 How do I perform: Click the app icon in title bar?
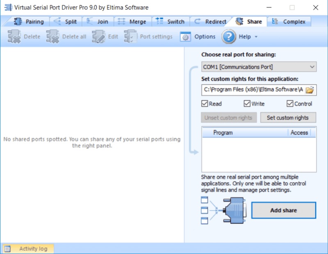click(8, 7)
